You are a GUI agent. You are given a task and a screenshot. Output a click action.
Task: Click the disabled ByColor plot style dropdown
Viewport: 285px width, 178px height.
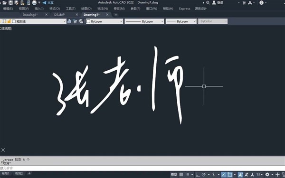pyautogui.click(x=213, y=21)
